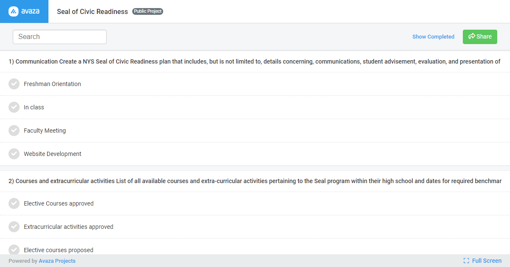Click inside the Search field
Viewport: 510px width, 267px height.
click(59, 37)
